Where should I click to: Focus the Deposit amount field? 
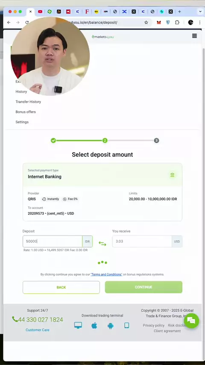pos(53,241)
